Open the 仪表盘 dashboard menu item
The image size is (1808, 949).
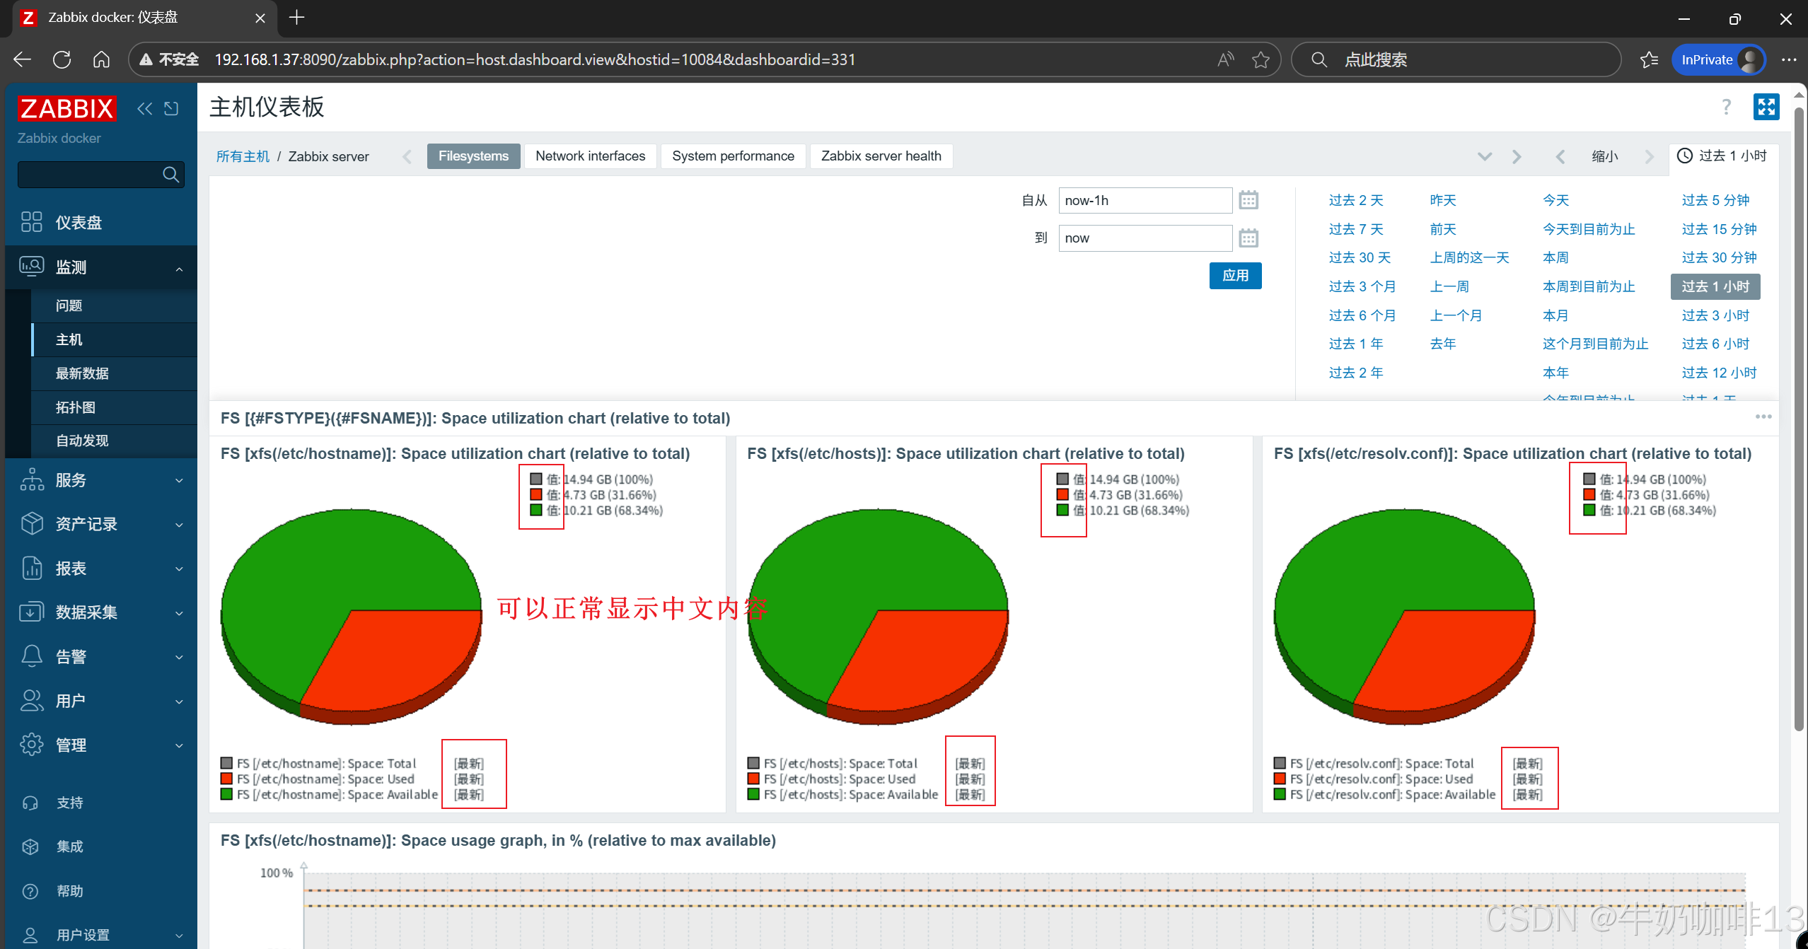pos(78,222)
